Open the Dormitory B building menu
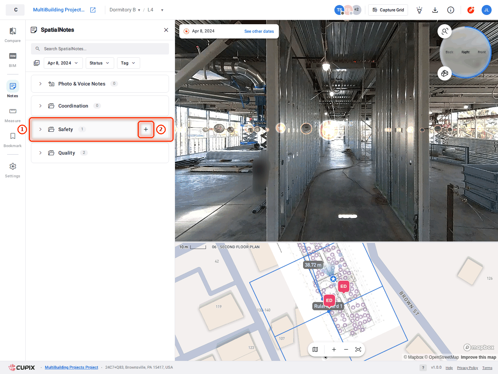 (x=125, y=10)
